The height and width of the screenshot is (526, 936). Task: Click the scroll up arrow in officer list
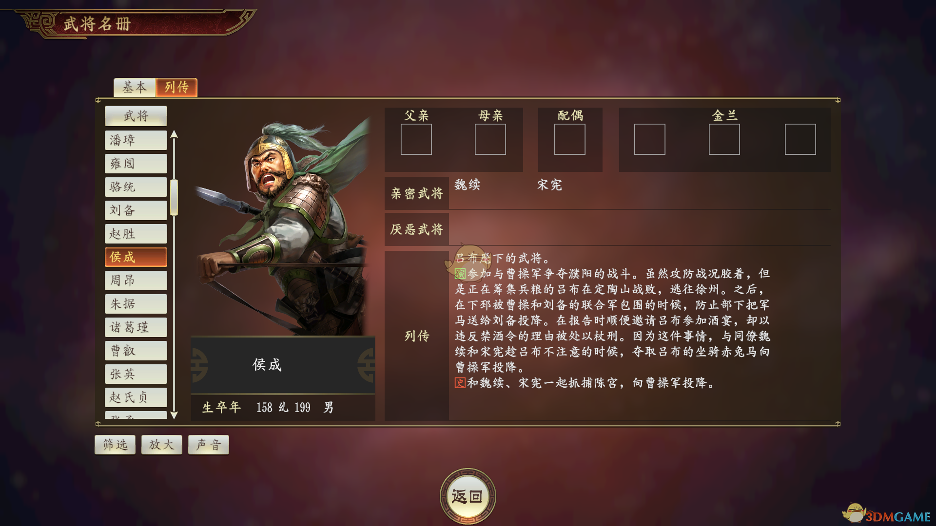pyautogui.click(x=174, y=134)
